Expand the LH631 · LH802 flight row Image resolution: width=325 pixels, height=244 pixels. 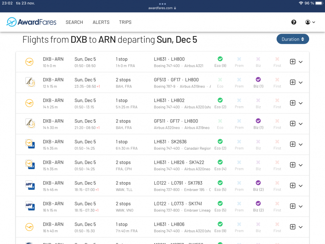(x=301, y=103)
